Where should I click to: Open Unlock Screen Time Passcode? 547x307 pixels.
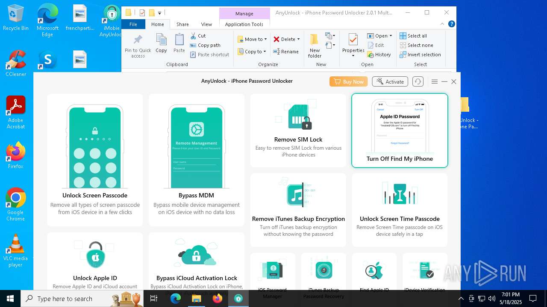(x=400, y=210)
